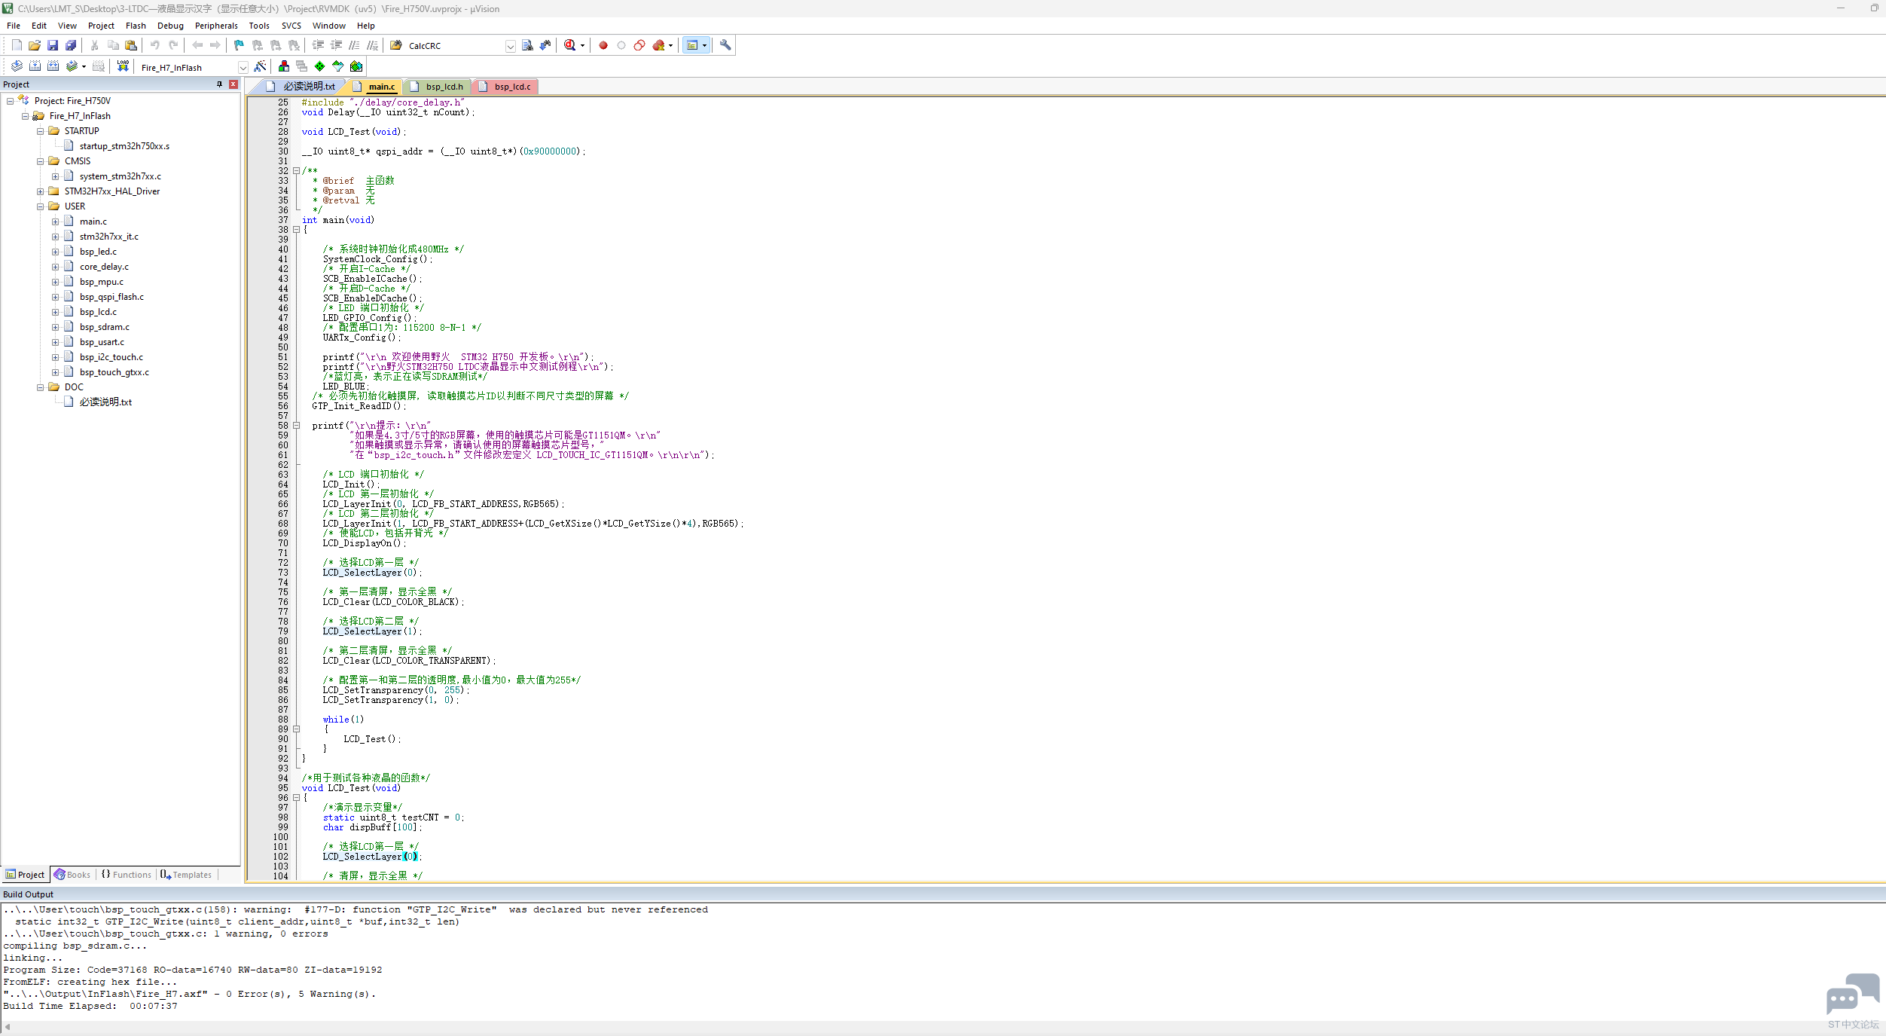Click the Program Size output line
1886x1036 pixels.
pyautogui.click(x=193, y=970)
